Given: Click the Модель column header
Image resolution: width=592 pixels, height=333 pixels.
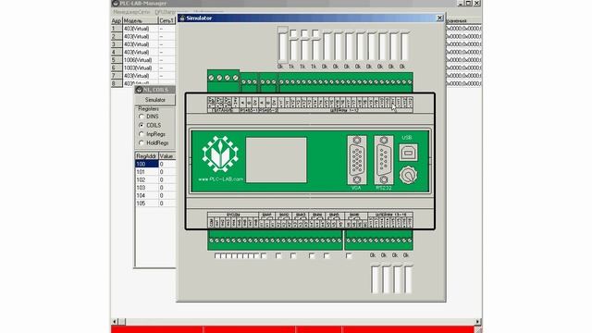Looking at the screenshot, I should click(x=140, y=20).
